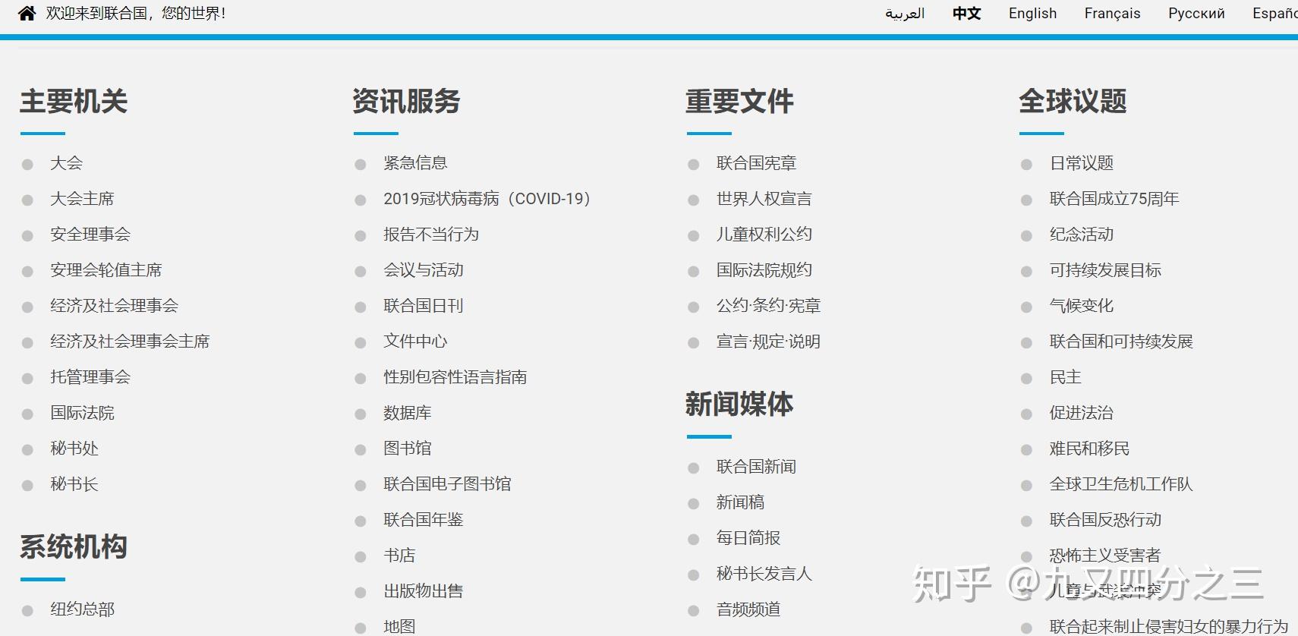This screenshot has width=1298, height=636.
Task: Open 难民和移民 link
Action: [x=1089, y=449]
